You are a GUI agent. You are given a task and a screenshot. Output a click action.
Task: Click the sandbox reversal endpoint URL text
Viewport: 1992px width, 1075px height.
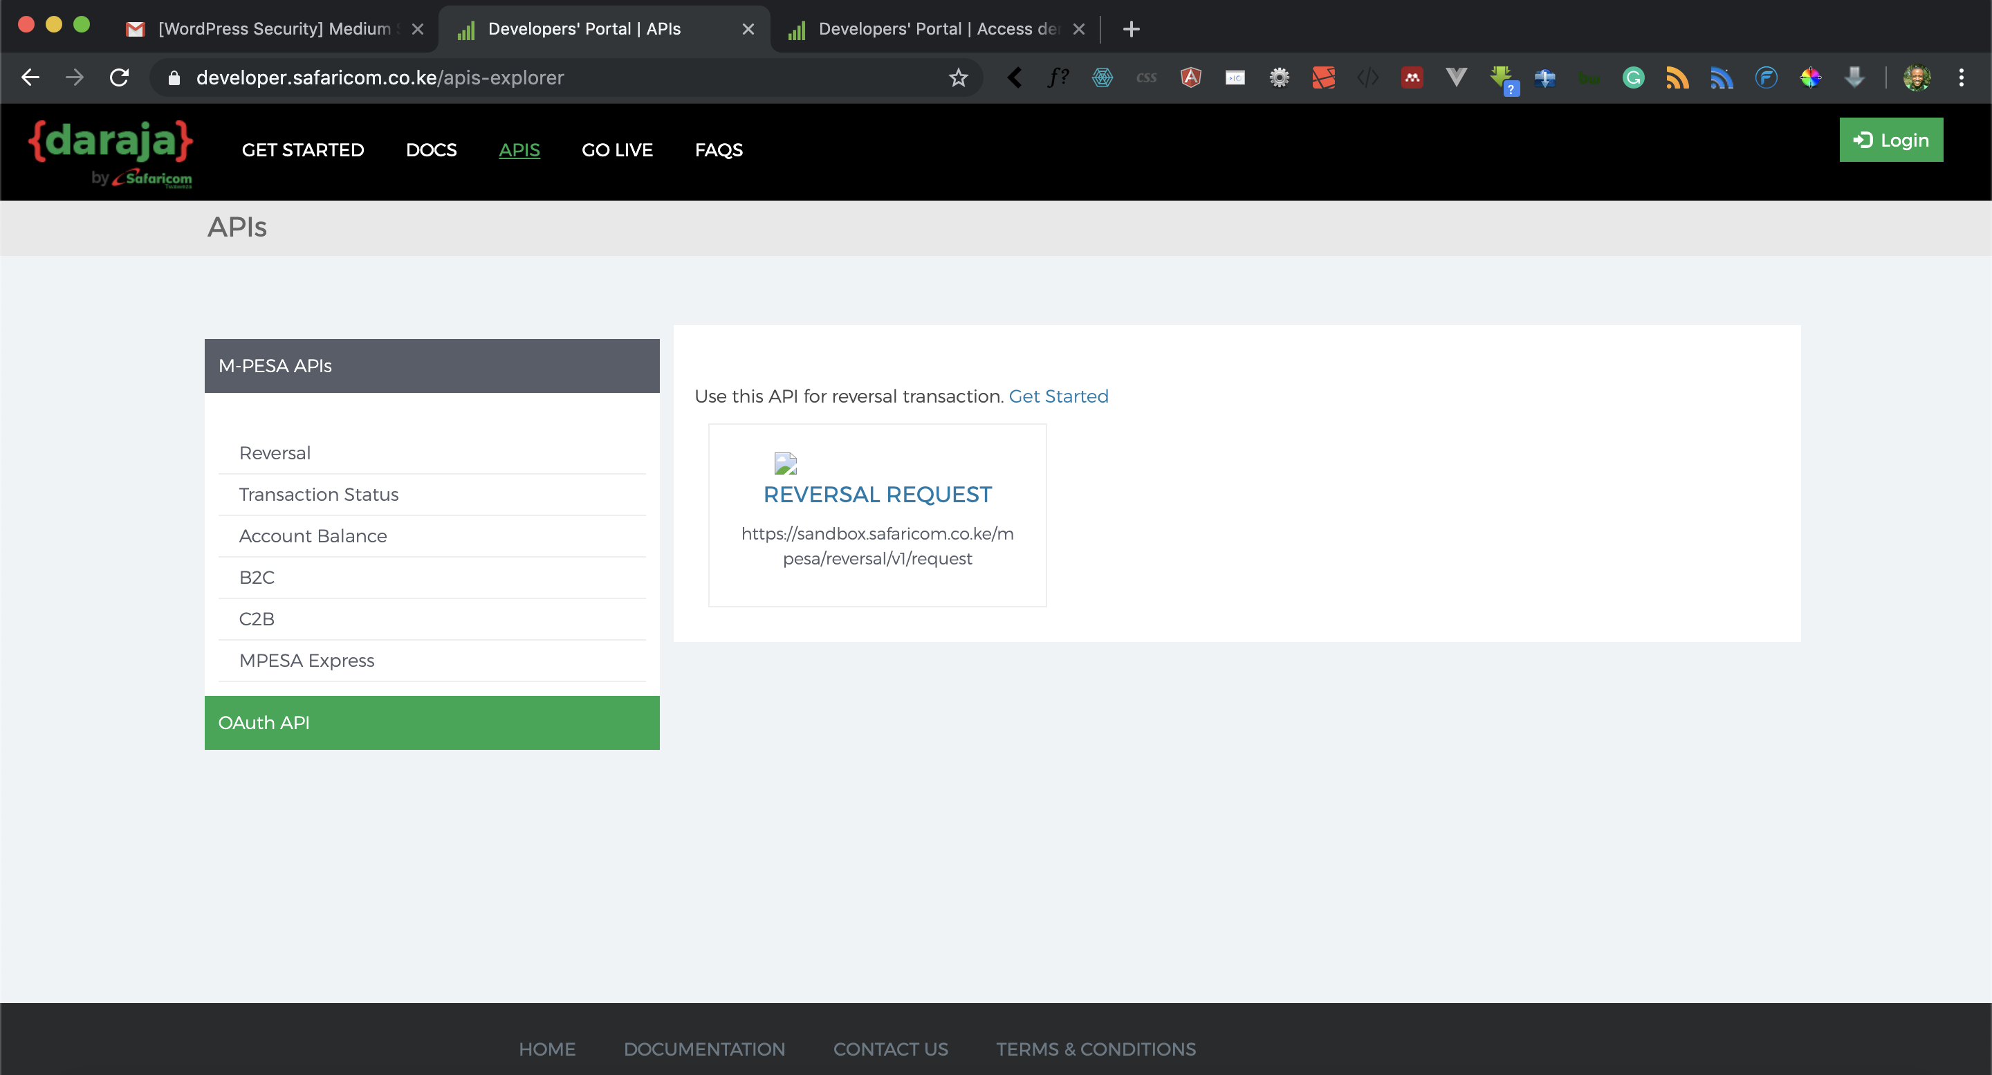(x=877, y=546)
